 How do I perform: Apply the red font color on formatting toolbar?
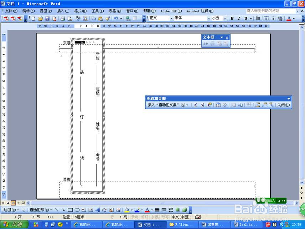289,19
